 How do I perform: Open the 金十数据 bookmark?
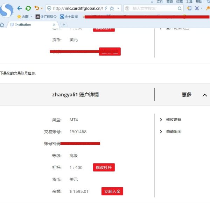[x=69, y=16]
